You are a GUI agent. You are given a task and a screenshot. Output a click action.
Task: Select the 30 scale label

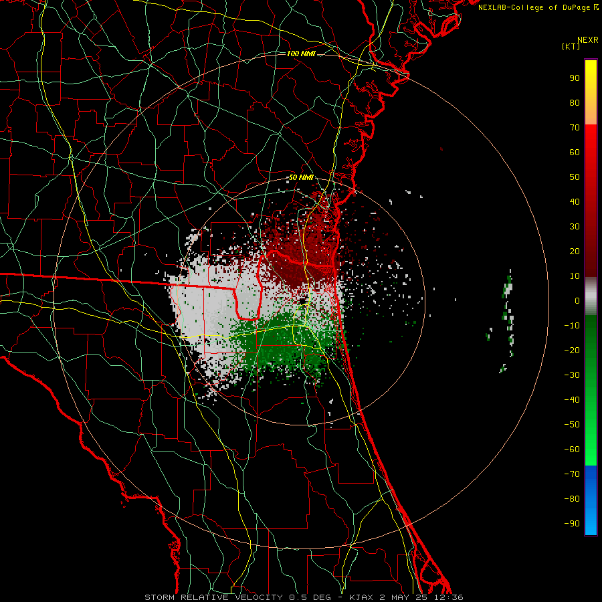[575, 227]
